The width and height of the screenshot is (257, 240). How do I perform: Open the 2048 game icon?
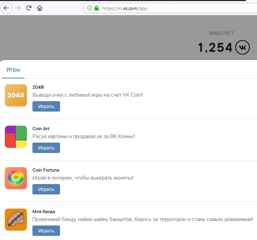16,95
